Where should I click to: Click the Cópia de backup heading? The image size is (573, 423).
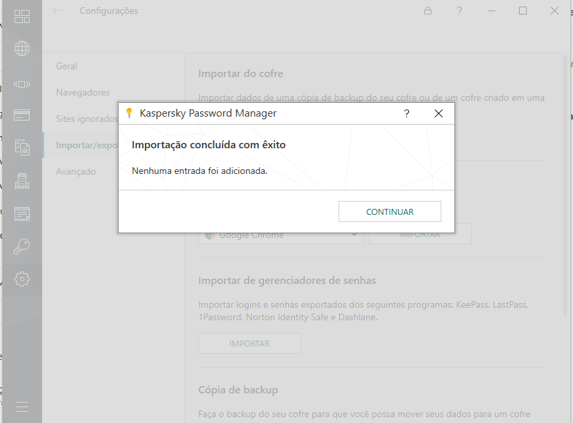tap(238, 390)
